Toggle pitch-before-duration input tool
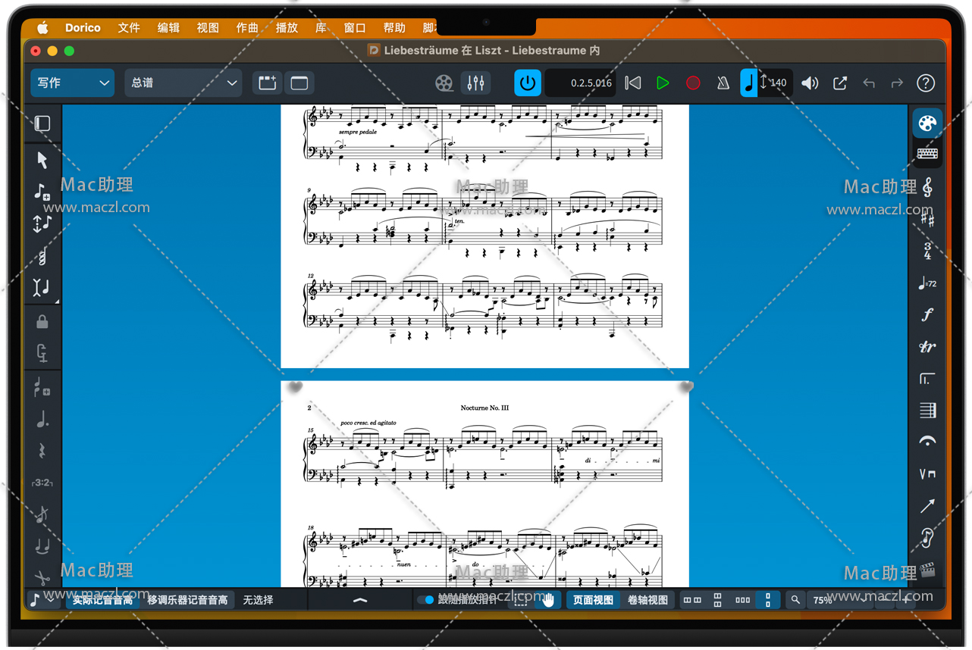This screenshot has width=972, height=650. [x=42, y=223]
